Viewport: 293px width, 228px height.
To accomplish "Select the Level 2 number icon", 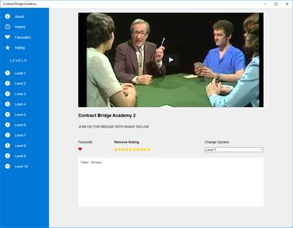I will coord(7,83).
